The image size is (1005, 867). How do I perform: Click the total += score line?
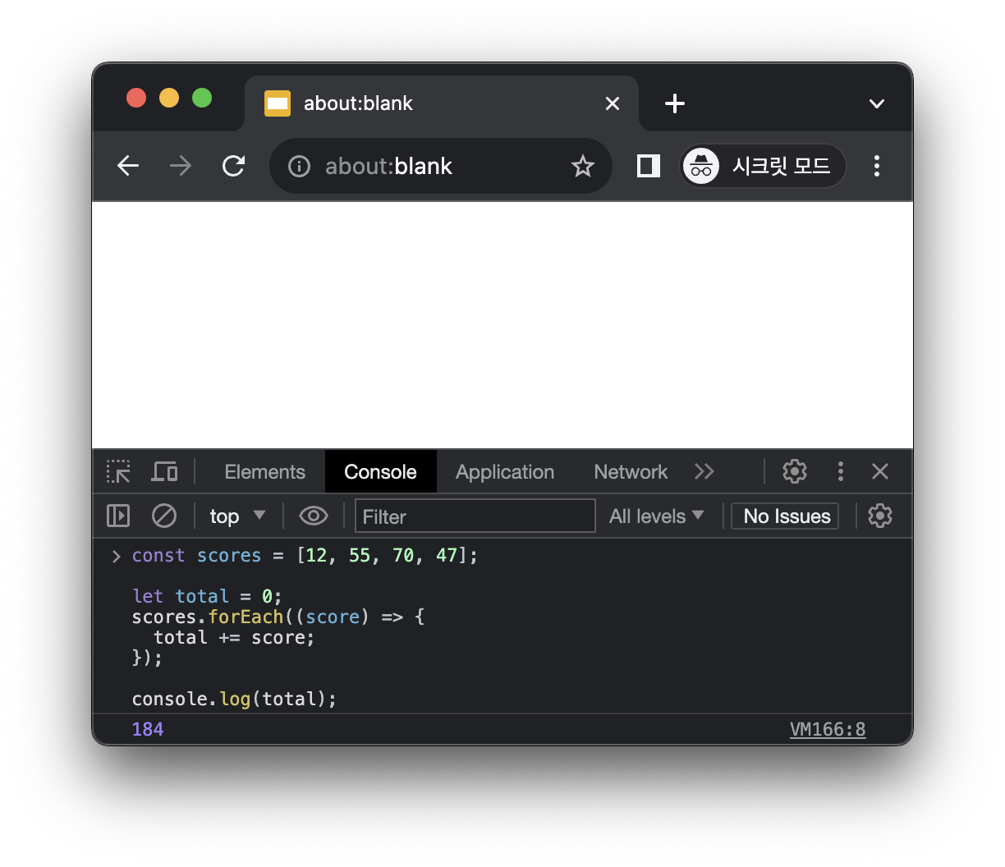(234, 637)
